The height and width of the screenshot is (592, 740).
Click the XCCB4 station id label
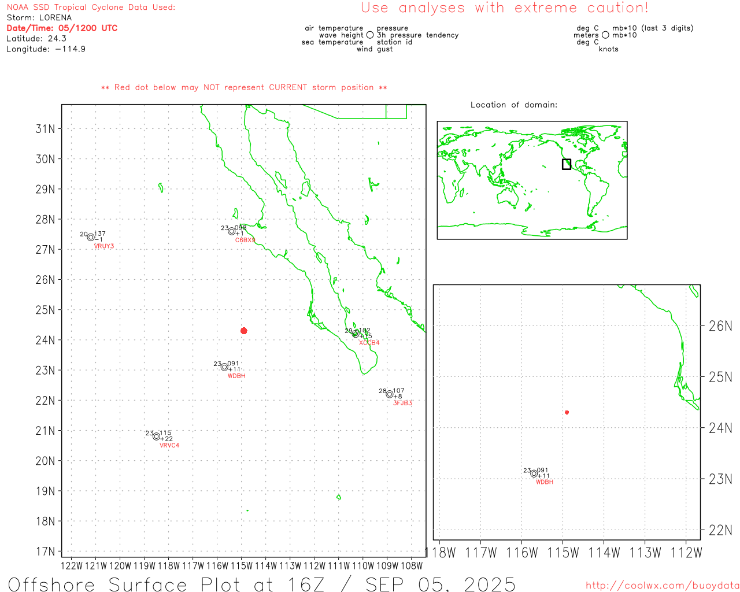(x=369, y=343)
